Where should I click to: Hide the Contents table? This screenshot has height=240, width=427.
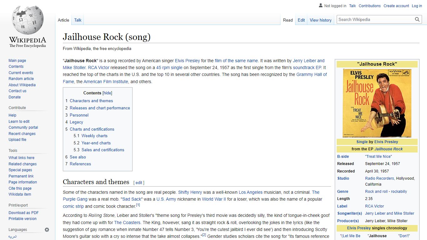click(x=107, y=93)
